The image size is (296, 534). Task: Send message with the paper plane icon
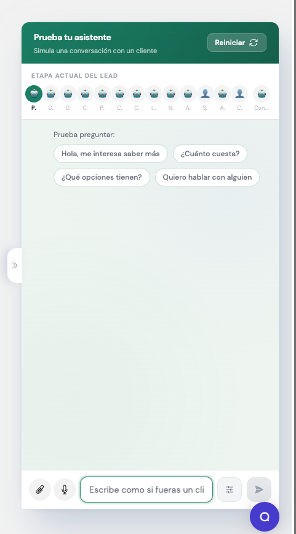tap(259, 490)
